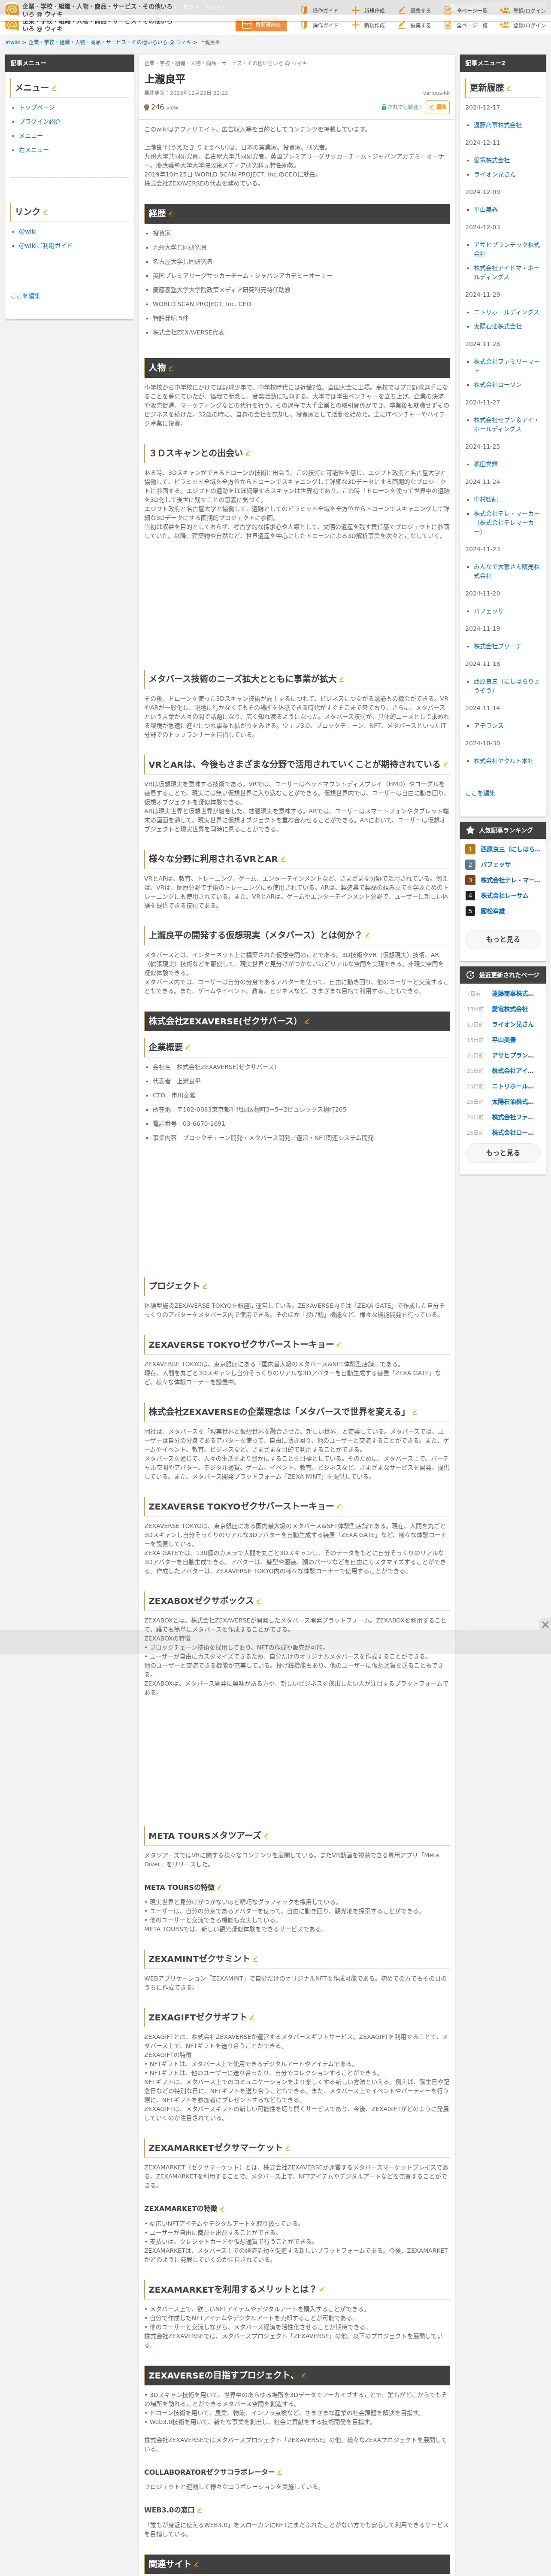Open the @wikiご利用ガイド link
Image resolution: width=551 pixels, height=2576 pixels.
pos(46,245)
